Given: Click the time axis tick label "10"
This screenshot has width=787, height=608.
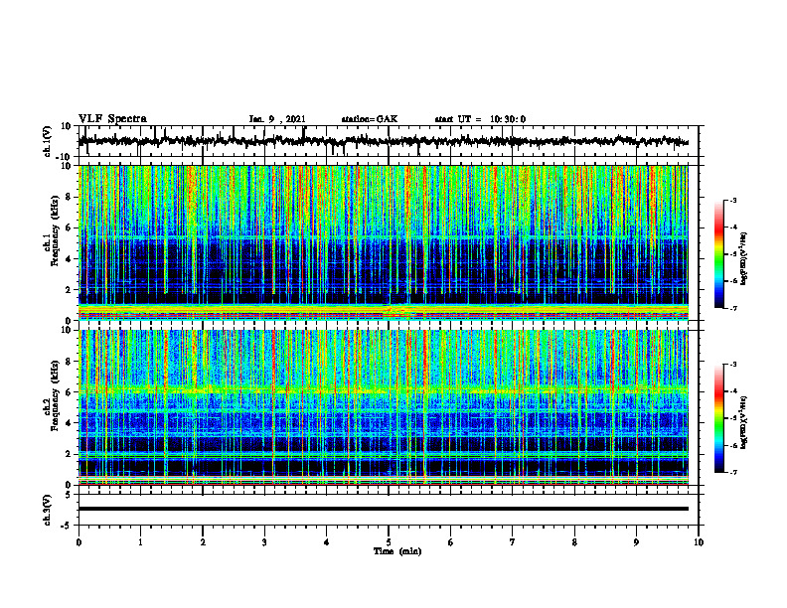Looking at the screenshot, I should [699, 542].
